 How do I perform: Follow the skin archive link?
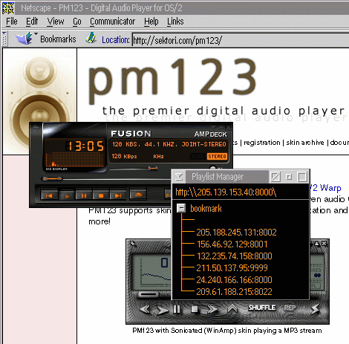pos(305,143)
